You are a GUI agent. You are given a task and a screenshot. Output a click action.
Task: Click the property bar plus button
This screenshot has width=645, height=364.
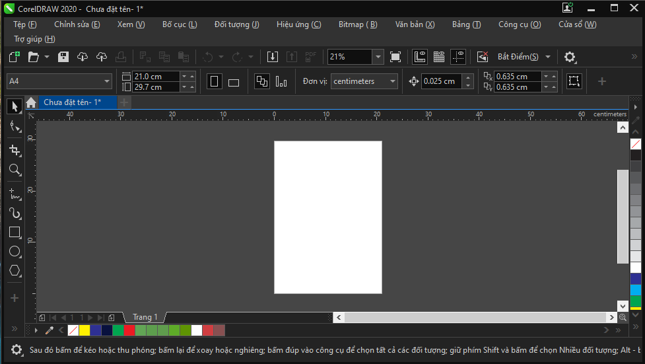click(602, 81)
